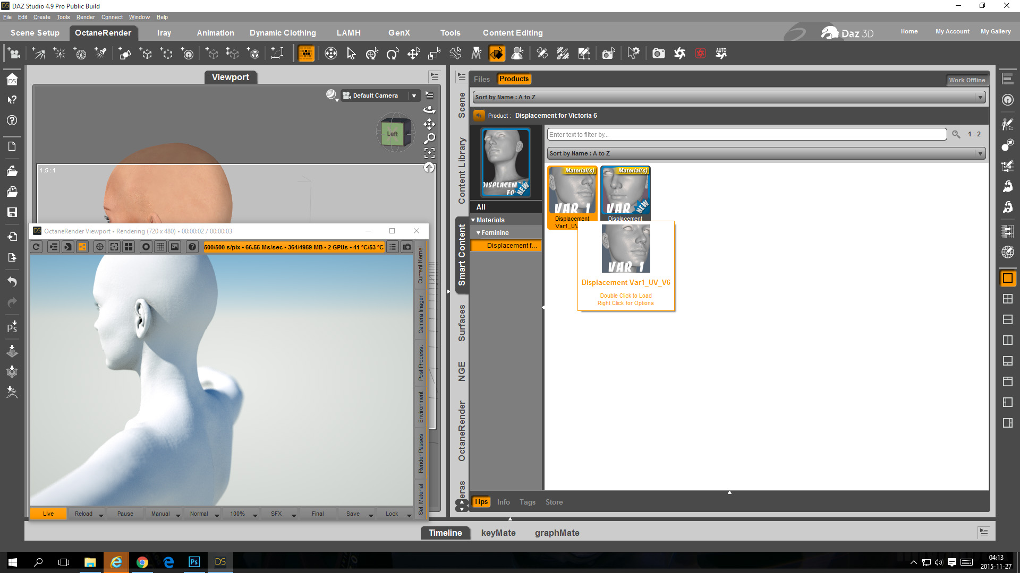Screen dimensions: 1020x573
Task: Click the Pause button in Octane viewport
Action: pyautogui.click(x=125, y=514)
